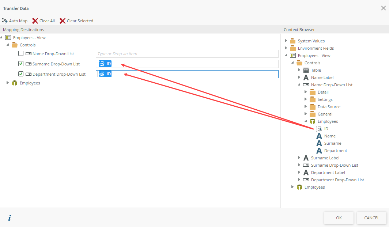
Task: Select the Name Label tree item
Action: point(322,77)
